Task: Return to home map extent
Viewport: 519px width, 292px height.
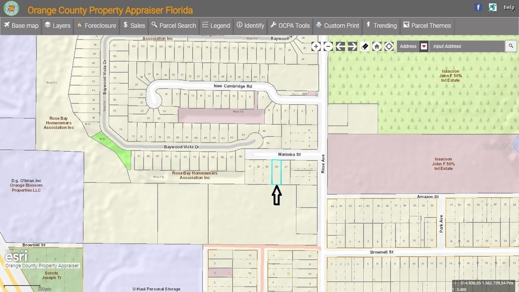Action: tap(377, 46)
